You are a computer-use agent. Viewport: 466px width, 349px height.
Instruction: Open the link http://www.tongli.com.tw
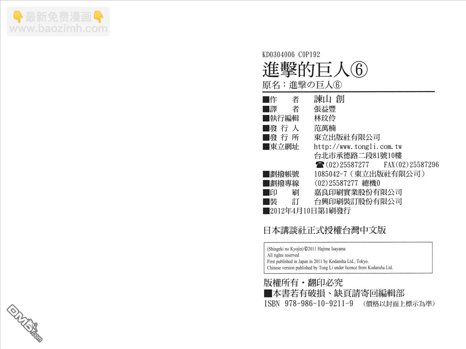(x=358, y=146)
